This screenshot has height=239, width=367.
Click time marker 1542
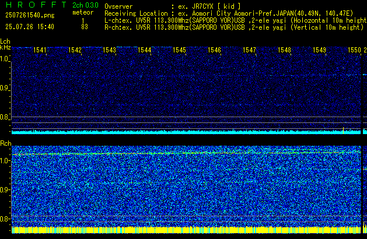75,50
